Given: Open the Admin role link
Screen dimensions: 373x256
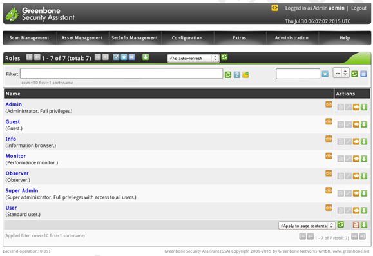Looking at the screenshot, I should coord(14,104).
